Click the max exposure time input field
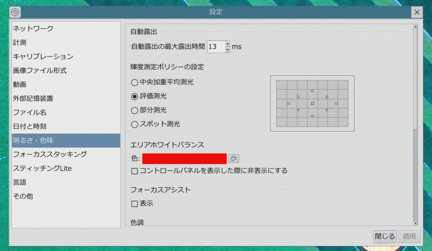 pos(216,46)
